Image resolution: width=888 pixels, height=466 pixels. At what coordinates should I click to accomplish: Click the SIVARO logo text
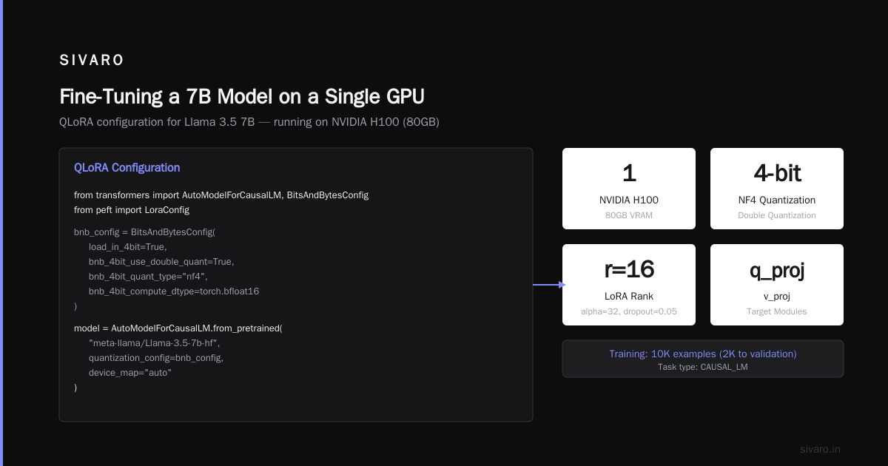click(x=92, y=61)
